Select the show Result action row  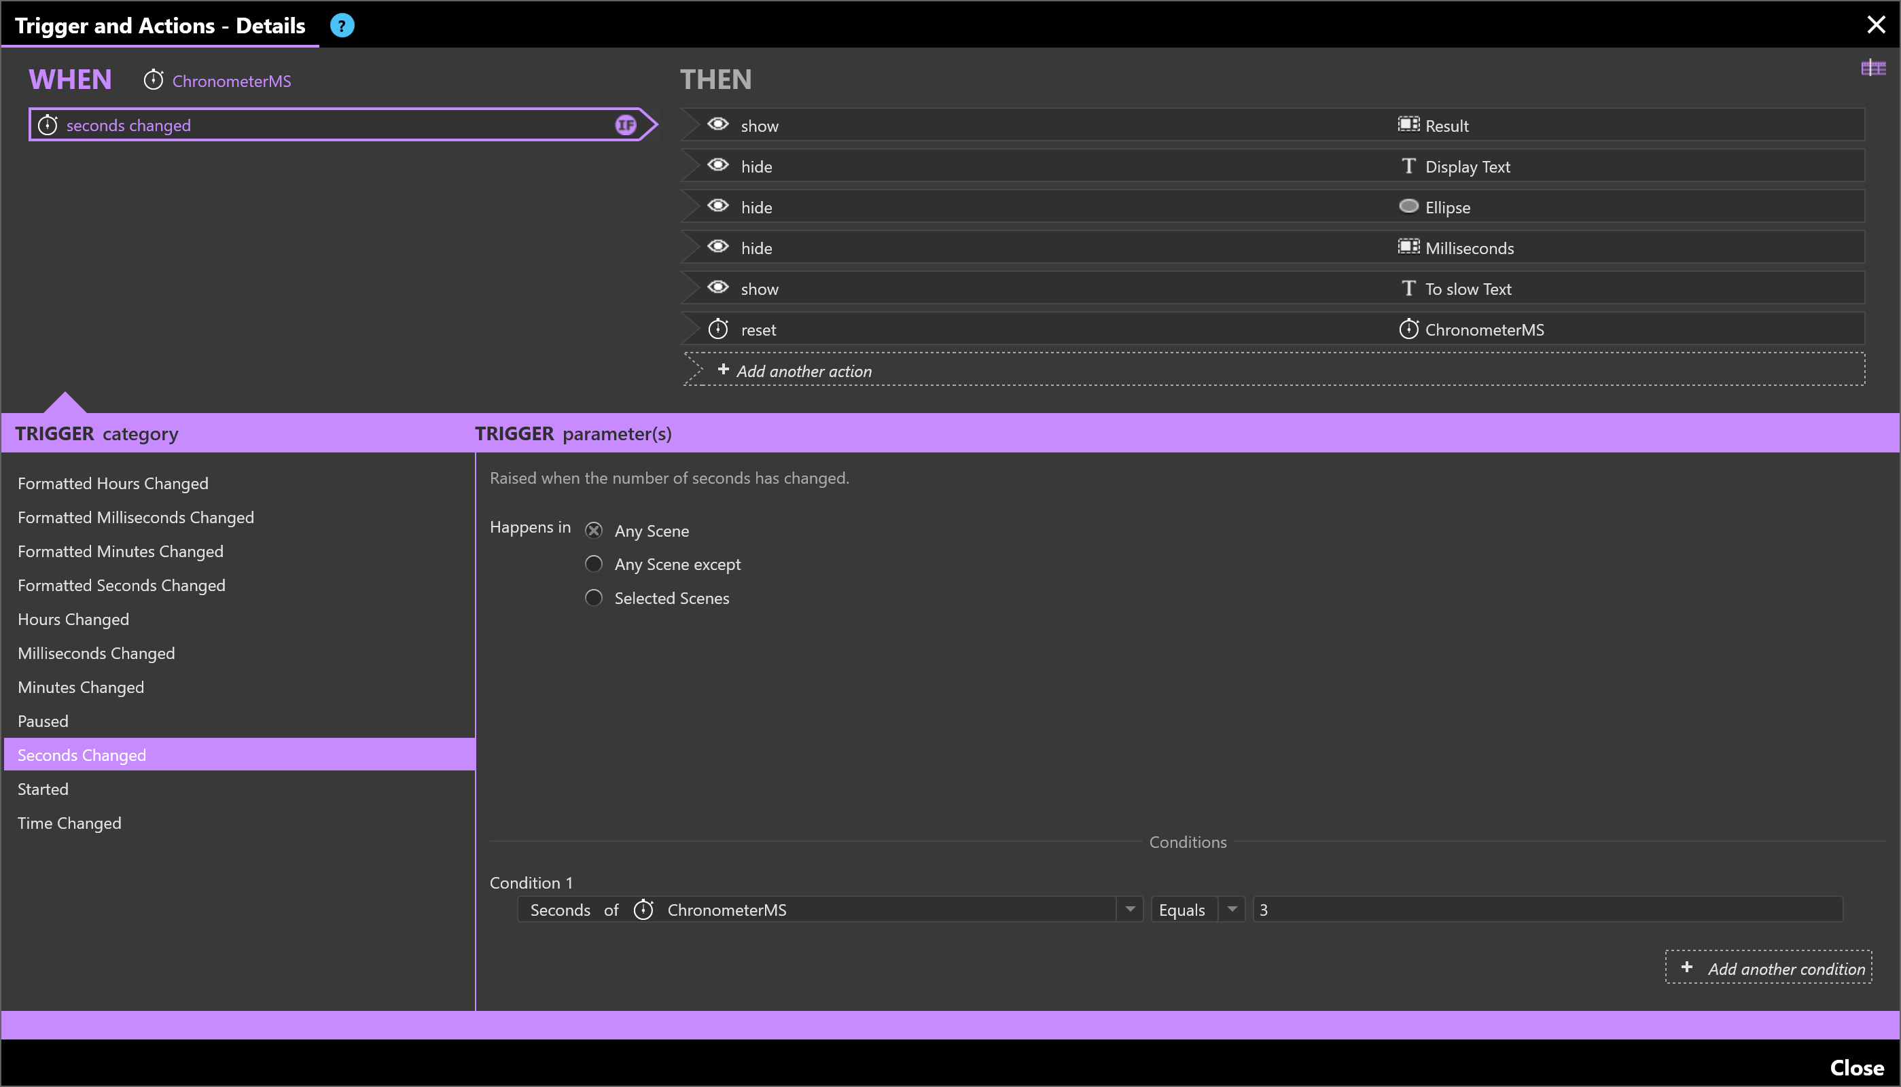[x=1273, y=125]
